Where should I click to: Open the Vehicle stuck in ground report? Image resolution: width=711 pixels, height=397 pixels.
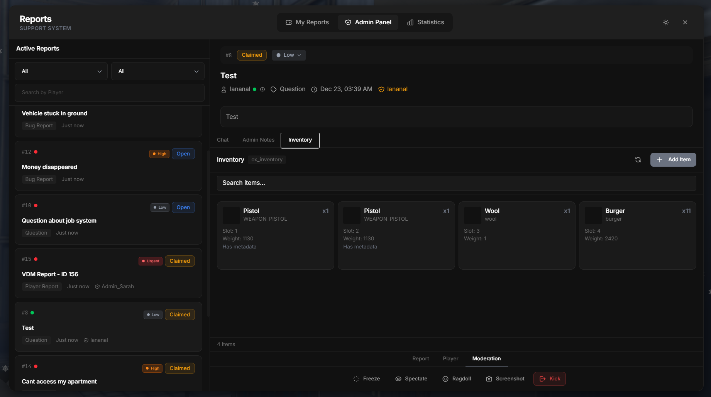coord(108,121)
